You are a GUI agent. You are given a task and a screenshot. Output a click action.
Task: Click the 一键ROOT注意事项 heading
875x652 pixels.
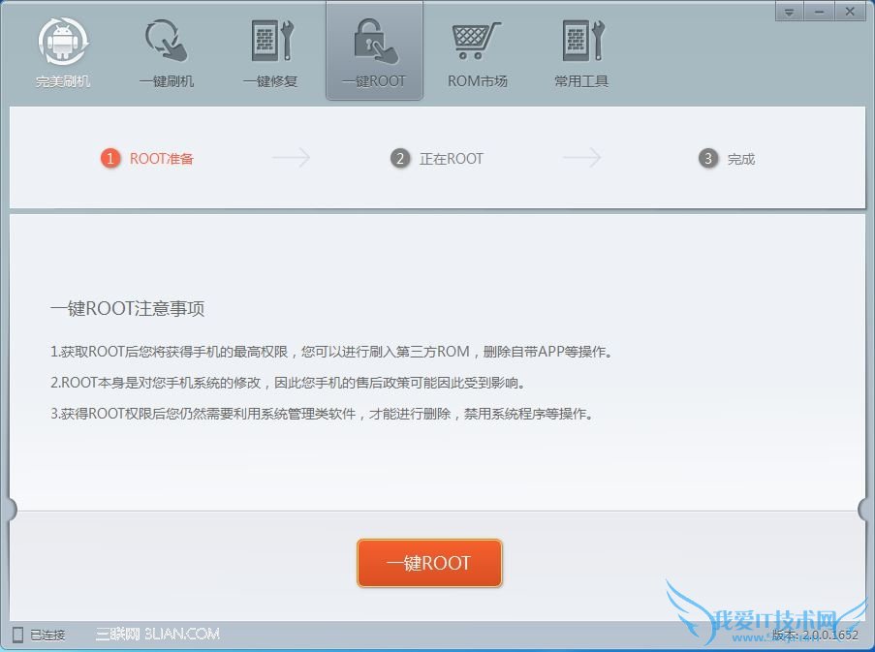point(127,308)
